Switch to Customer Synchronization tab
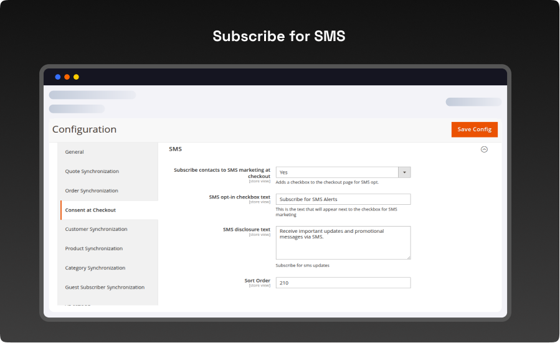 [97, 229]
